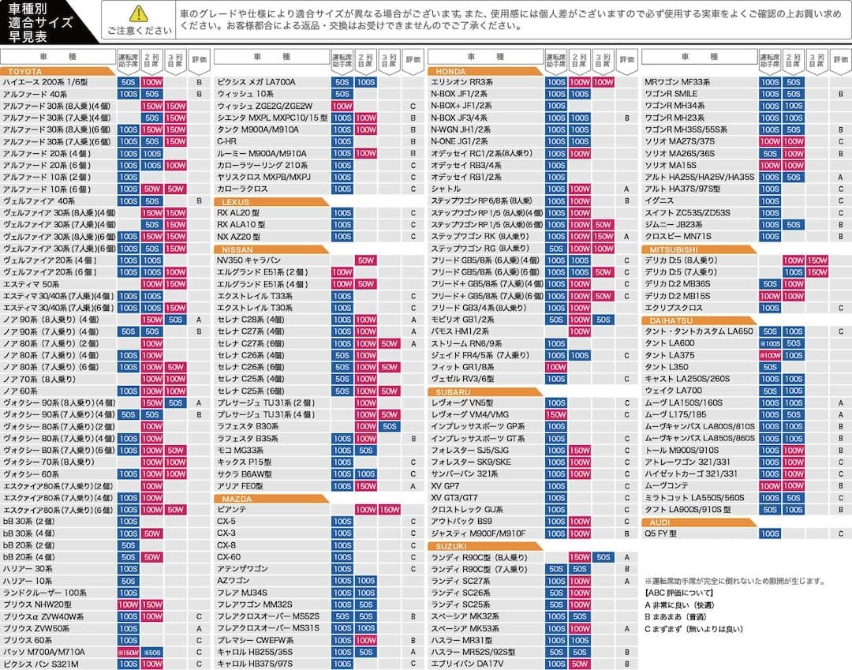Select the 150W badge for レヴォーグ VM4/VMG

pos(555,415)
